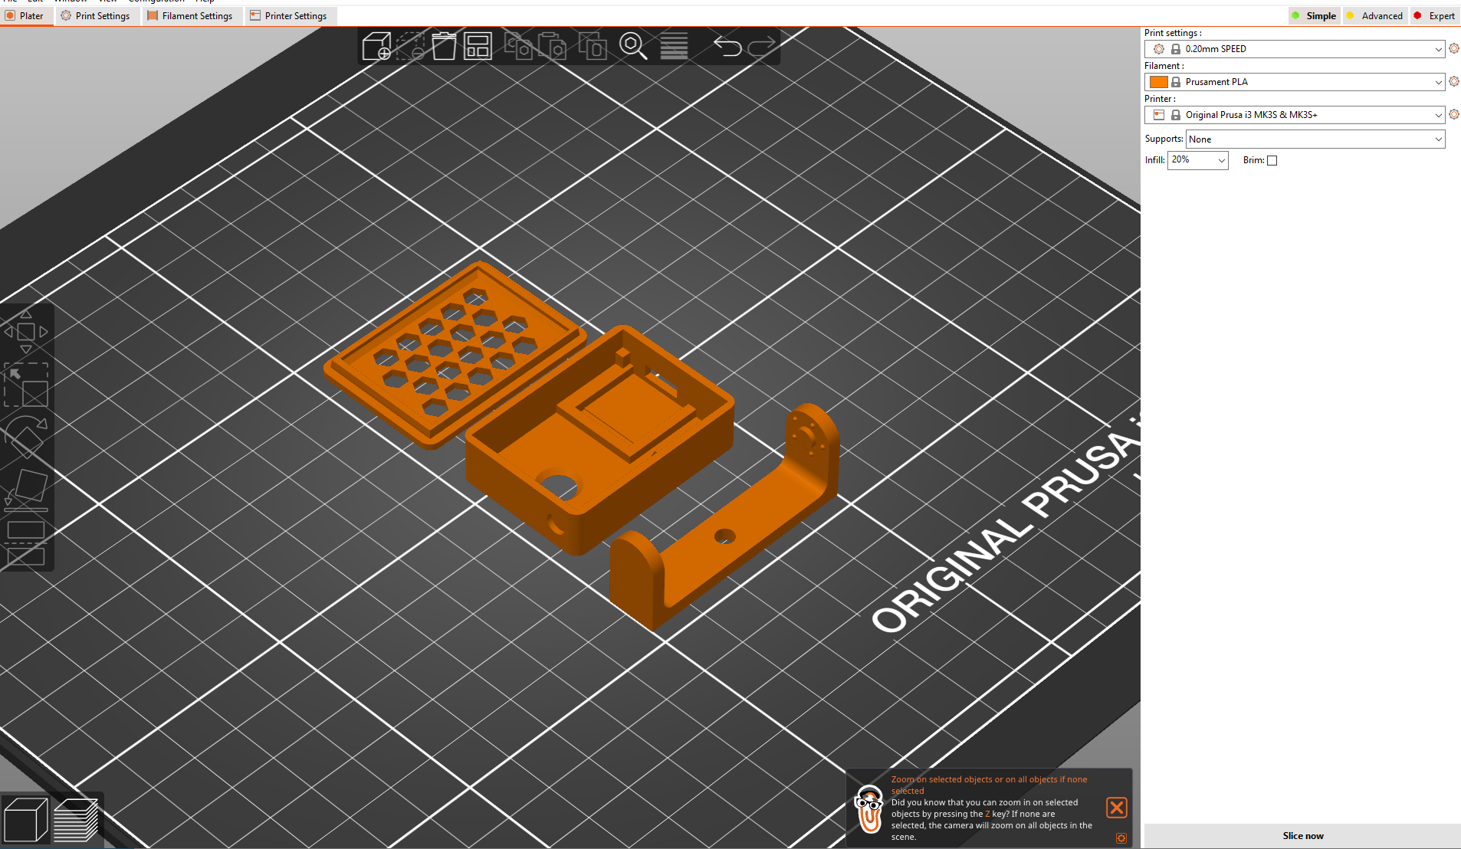Viewport: 1461px width, 849px height.
Task: Open the Printer Settings tab
Action: (x=291, y=15)
